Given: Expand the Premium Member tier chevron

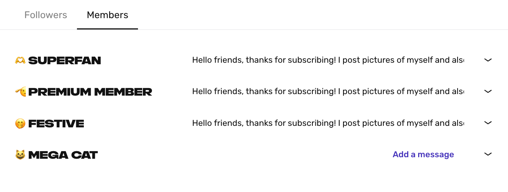Looking at the screenshot, I should click(x=488, y=91).
